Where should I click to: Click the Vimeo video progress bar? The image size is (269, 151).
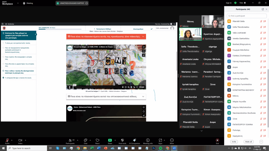click(98, 87)
